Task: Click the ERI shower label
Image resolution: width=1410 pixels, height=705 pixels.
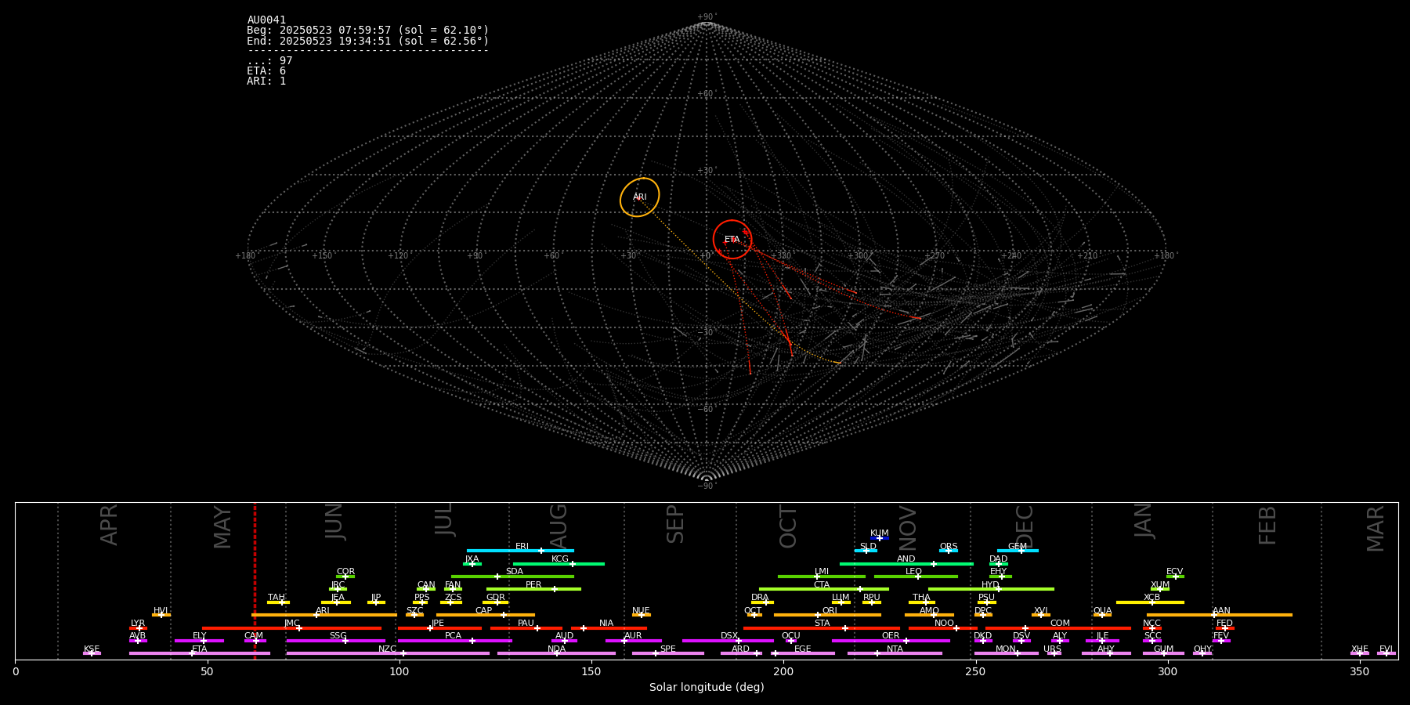Action: [522, 547]
